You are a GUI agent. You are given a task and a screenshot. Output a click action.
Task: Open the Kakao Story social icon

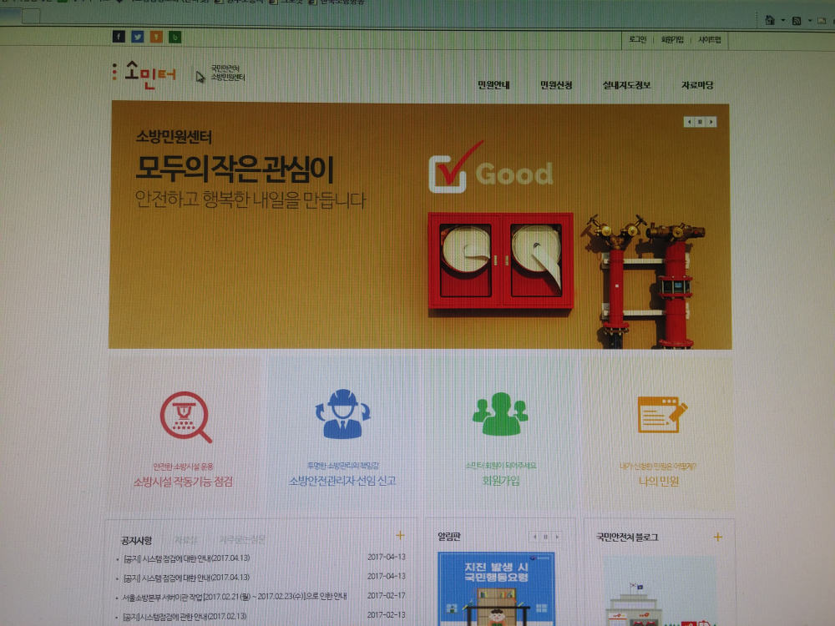155,37
